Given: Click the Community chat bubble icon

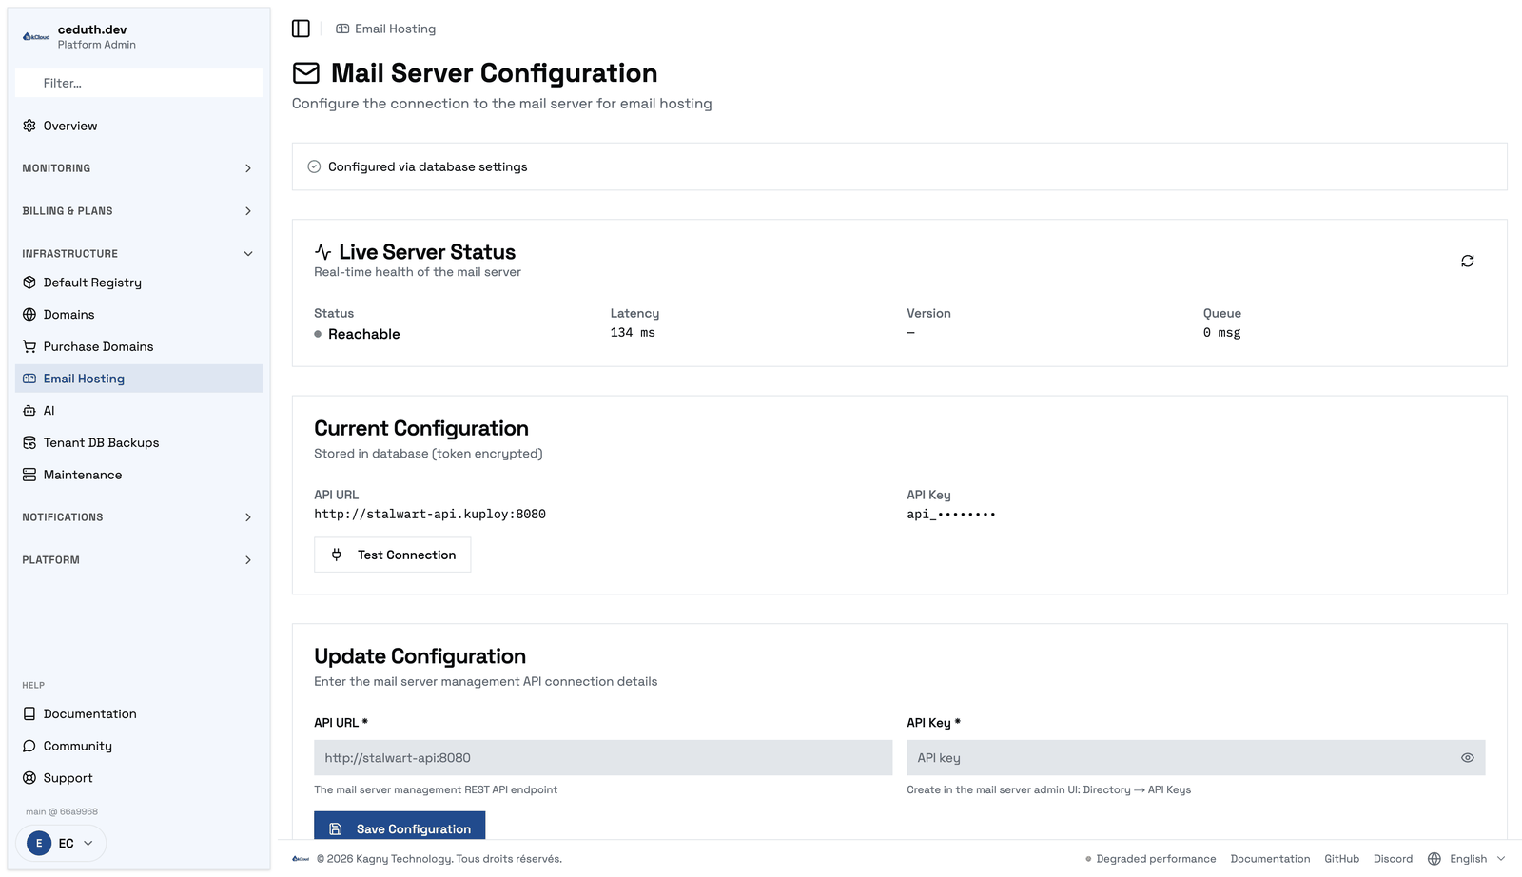Looking at the screenshot, I should click(29, 746).
